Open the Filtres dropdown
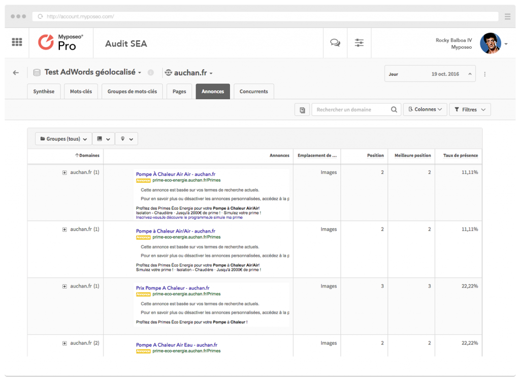This screenshot has height=380, width=520. coord(470,110)
